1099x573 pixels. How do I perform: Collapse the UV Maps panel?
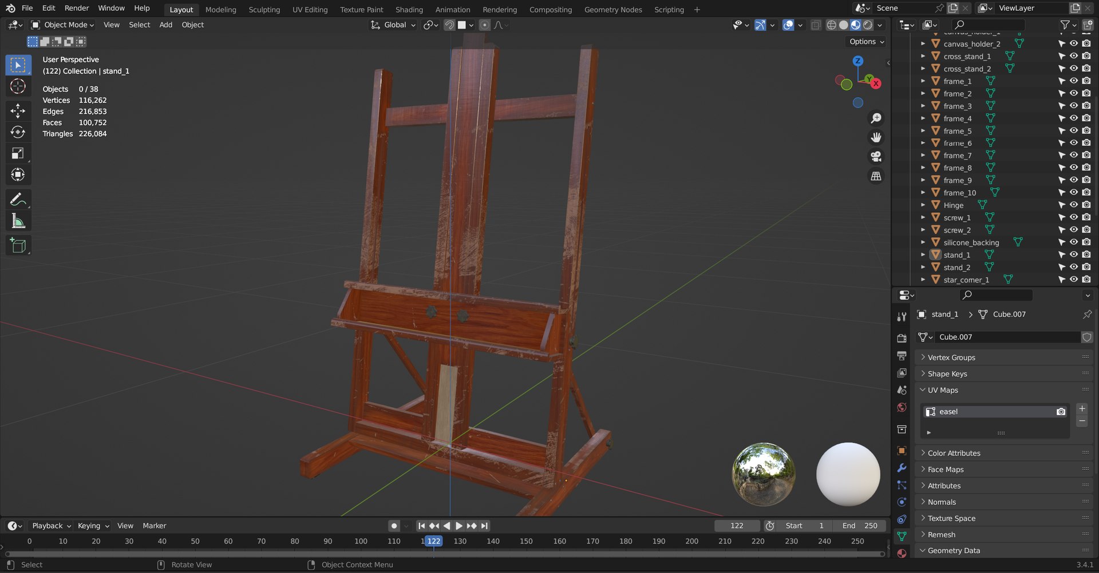[1003, 390]
